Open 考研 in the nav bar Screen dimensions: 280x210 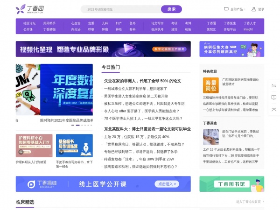click(174, 23)
